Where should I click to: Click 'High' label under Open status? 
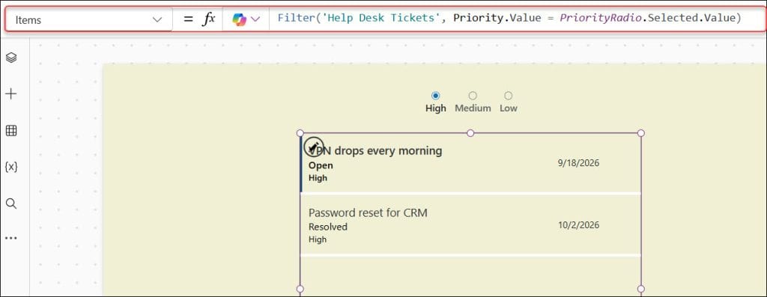[318, 178]
